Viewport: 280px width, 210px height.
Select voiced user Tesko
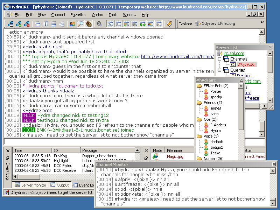[x=215, y=153]
